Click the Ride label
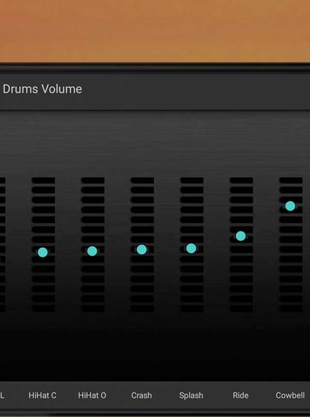The height and width of the screenshot is (417, 310). click(241, 395)
